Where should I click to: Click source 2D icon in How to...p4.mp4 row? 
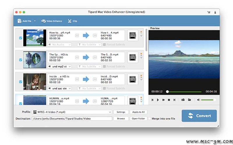tap(77, 35)
